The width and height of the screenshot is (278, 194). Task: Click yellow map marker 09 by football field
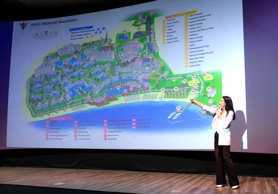pos(174,79)
